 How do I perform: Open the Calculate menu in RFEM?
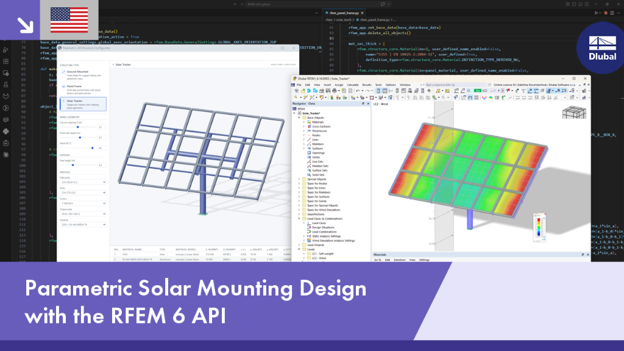[x=353, y=85]
